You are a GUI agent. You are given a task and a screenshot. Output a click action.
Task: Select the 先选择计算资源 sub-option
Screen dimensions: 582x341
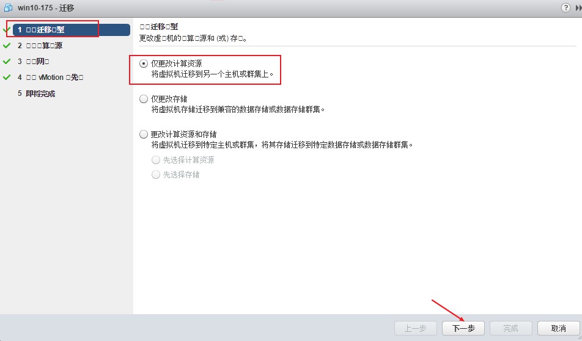[156, 160]
